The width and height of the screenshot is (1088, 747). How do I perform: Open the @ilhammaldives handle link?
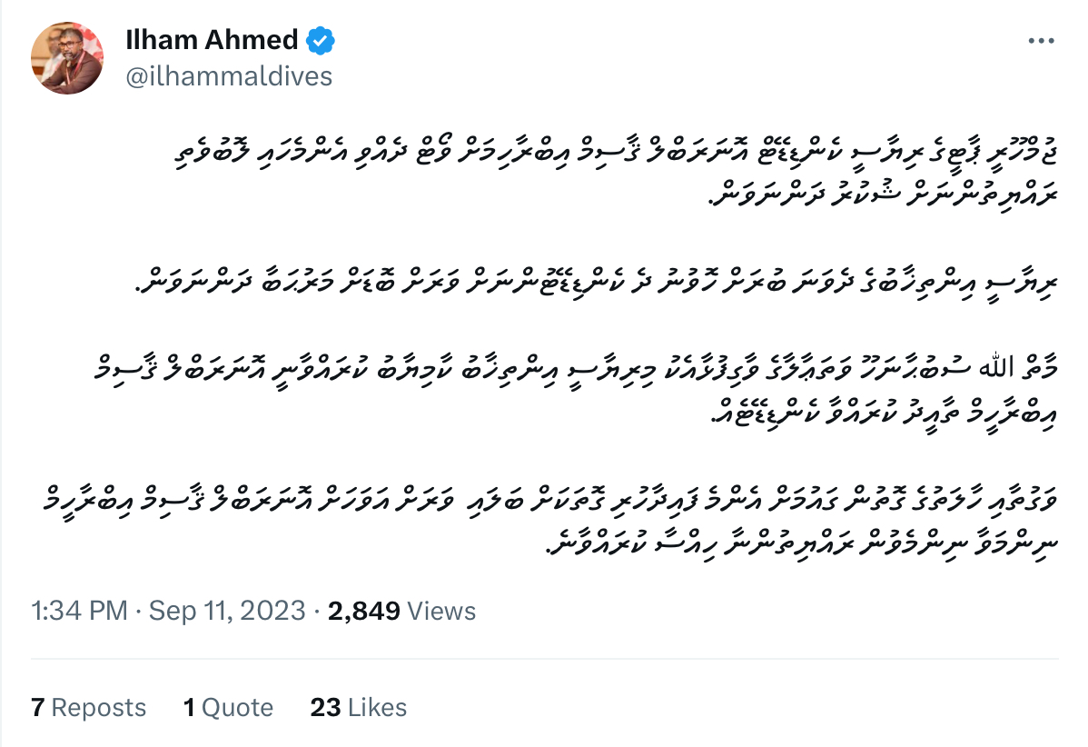[x=229, y=75]
